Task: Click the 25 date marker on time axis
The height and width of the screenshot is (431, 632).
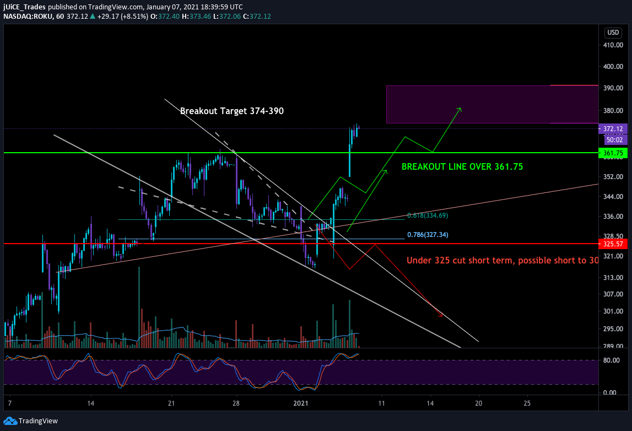Action: pos(527,403)
